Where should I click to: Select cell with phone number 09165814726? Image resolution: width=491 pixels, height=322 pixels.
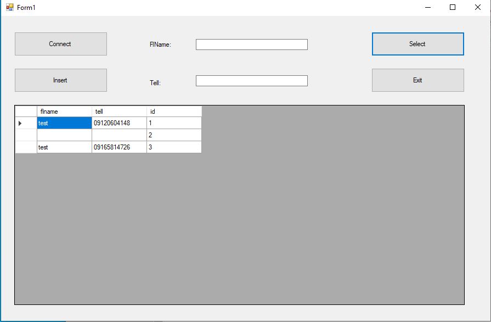tap(119, 147)
